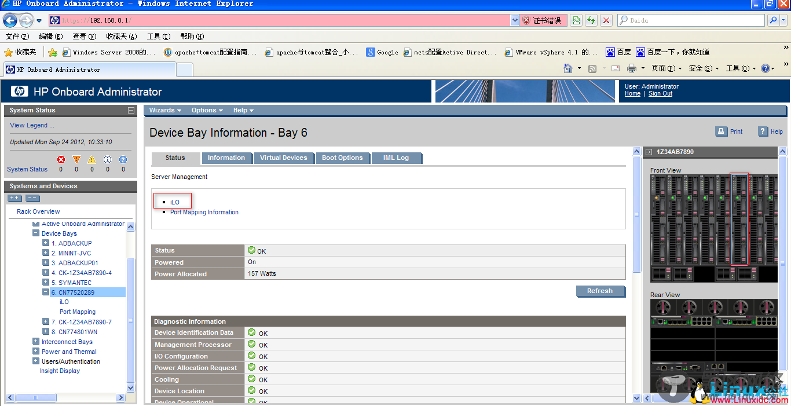Click the iLO link under Server Management
Image resolution: width=791 pixels, height=406 pixels.
(x=175, y=202)
